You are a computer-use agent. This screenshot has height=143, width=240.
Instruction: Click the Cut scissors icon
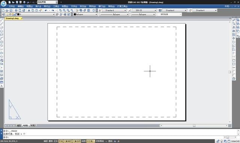pos(29,10)
